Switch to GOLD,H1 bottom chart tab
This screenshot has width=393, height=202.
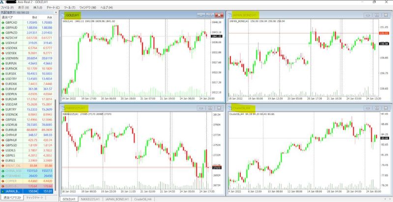click(x=69, y=199)
